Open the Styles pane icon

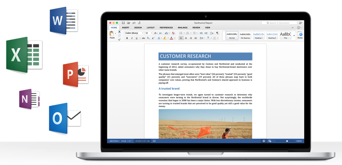click(x=300, y=34)
